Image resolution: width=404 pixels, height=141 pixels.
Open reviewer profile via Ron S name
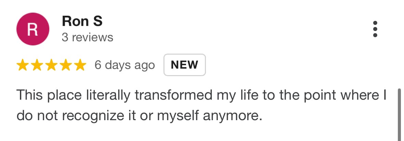pos(82,21)
